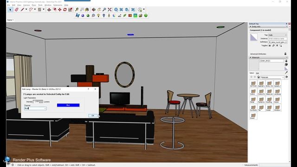Click the Instance name field
This screenshot has width=297, height=167.
coord(278,39)
